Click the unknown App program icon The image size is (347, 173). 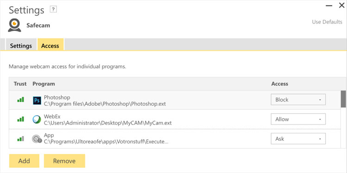coord(37,139)
